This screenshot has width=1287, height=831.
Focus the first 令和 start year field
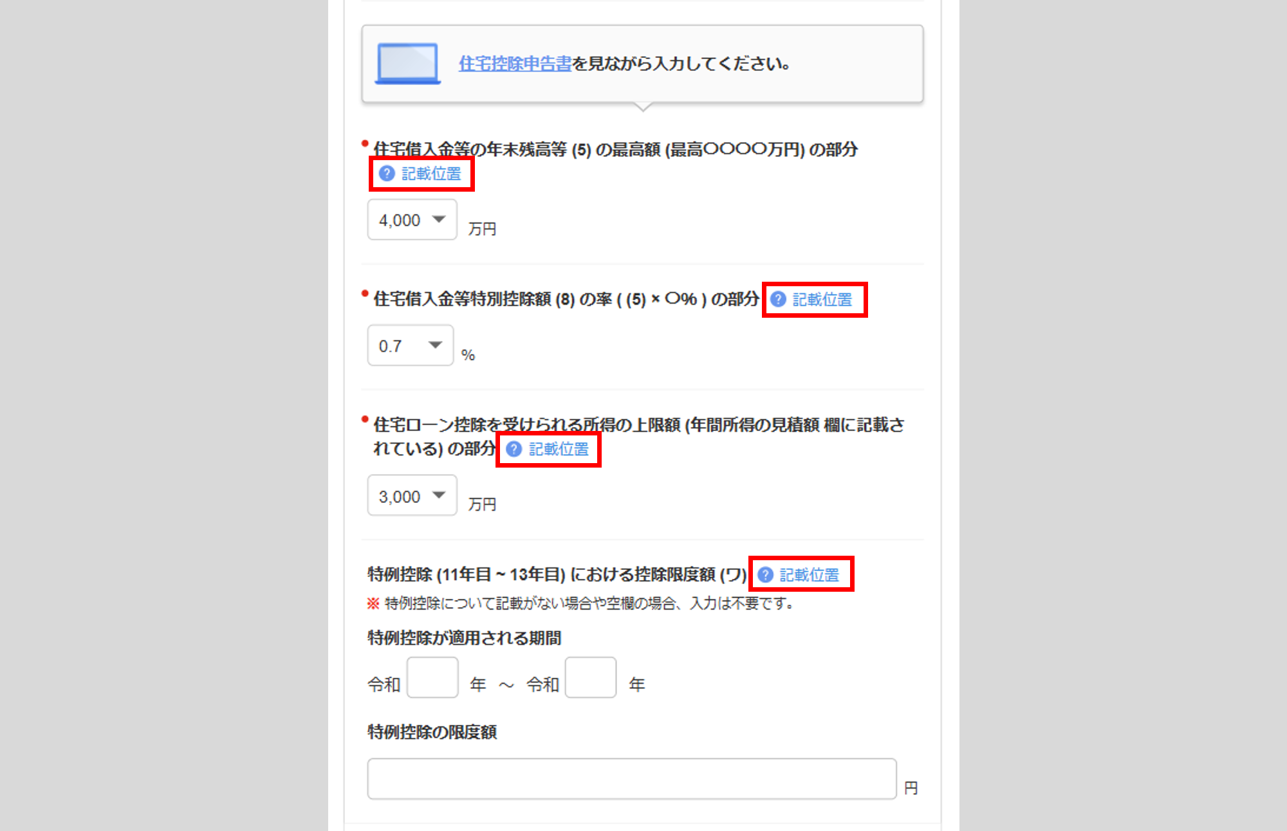pos(432,677)
